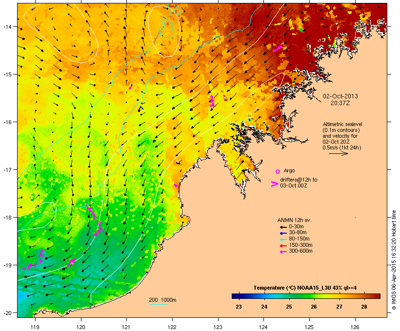Click the latitude axis label -15
This screenshot has height=331, width=400.
7,74
